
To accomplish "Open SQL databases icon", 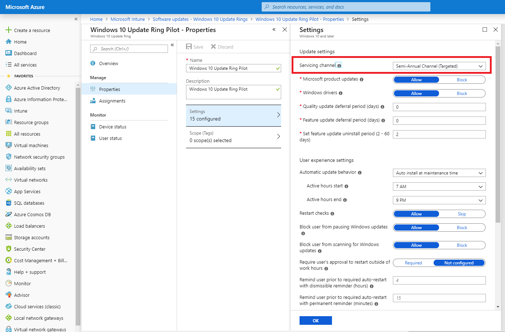I will [9, 203].
